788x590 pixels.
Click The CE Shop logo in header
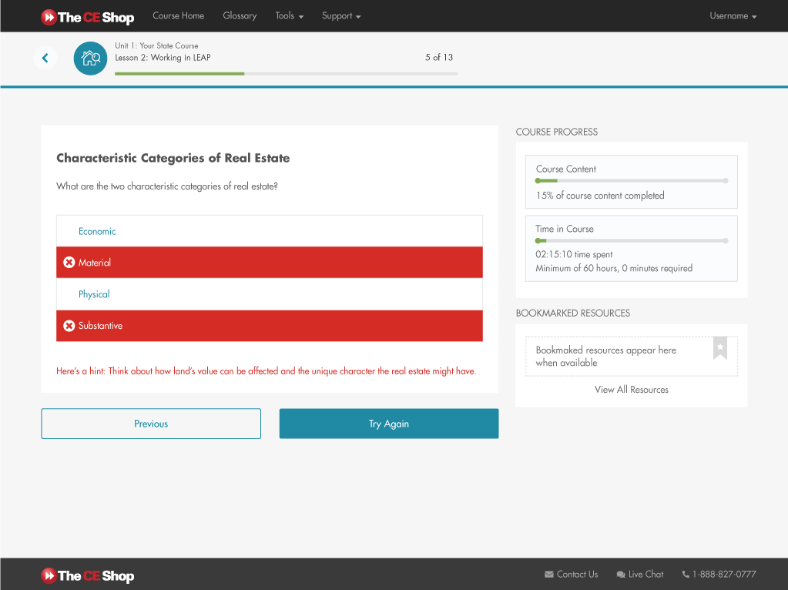(x=88, y=17)
